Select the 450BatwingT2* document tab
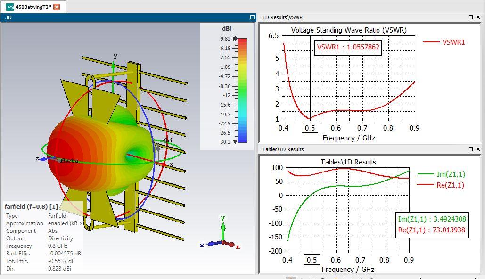 (33, 7)
